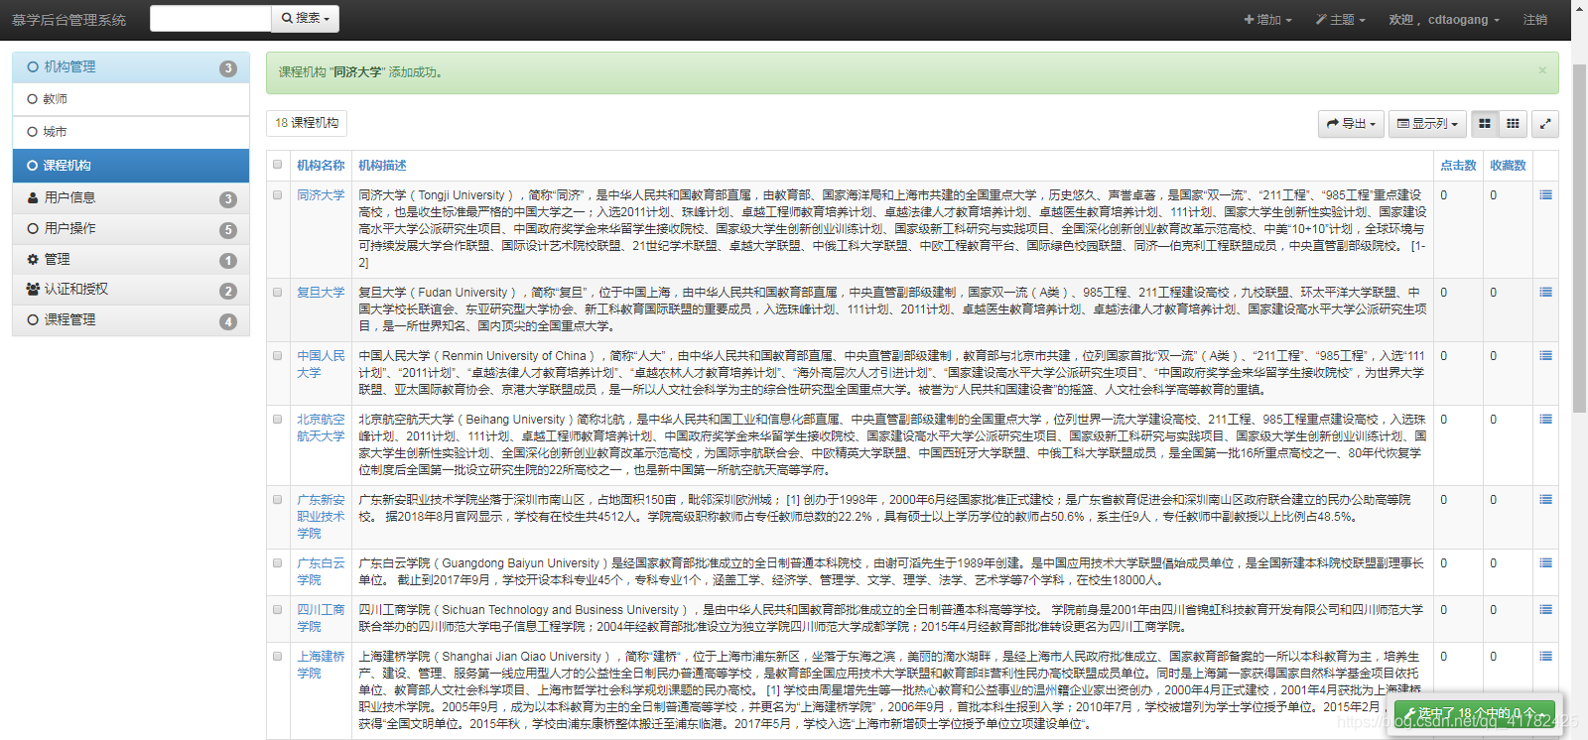The height and width of the screenshot is (740, 1588).
Task: Open the 四川工商学院 institution link
Action: click(321, 618)
